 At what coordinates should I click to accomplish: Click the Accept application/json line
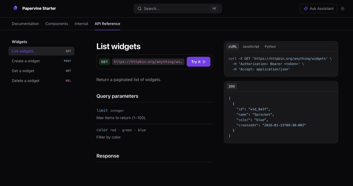(261, 69)
